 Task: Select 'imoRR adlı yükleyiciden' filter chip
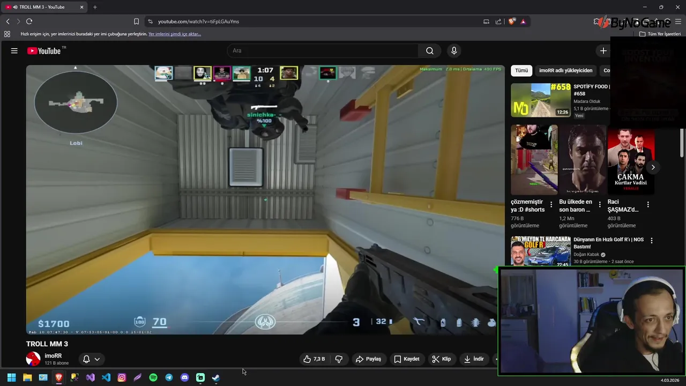[x=565, y=70]
